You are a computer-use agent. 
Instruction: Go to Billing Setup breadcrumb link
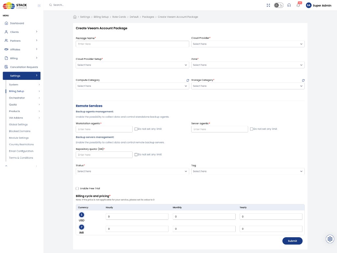101,17
